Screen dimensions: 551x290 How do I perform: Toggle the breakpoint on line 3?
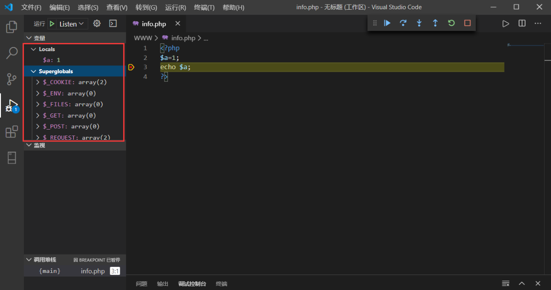tap(131, 67)
